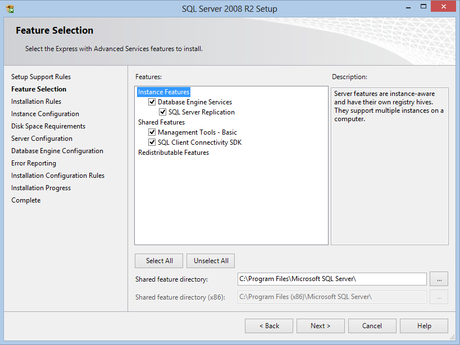This screenshot has width=460, height=345.
Task: Toggle SQL Client Connectivity SDK checkbox
Action: click(152, 142)
